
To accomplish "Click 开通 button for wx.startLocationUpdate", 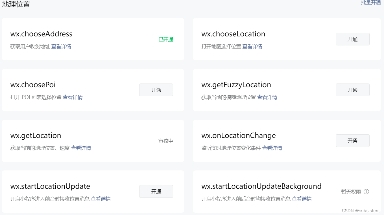I will point(156,191).
